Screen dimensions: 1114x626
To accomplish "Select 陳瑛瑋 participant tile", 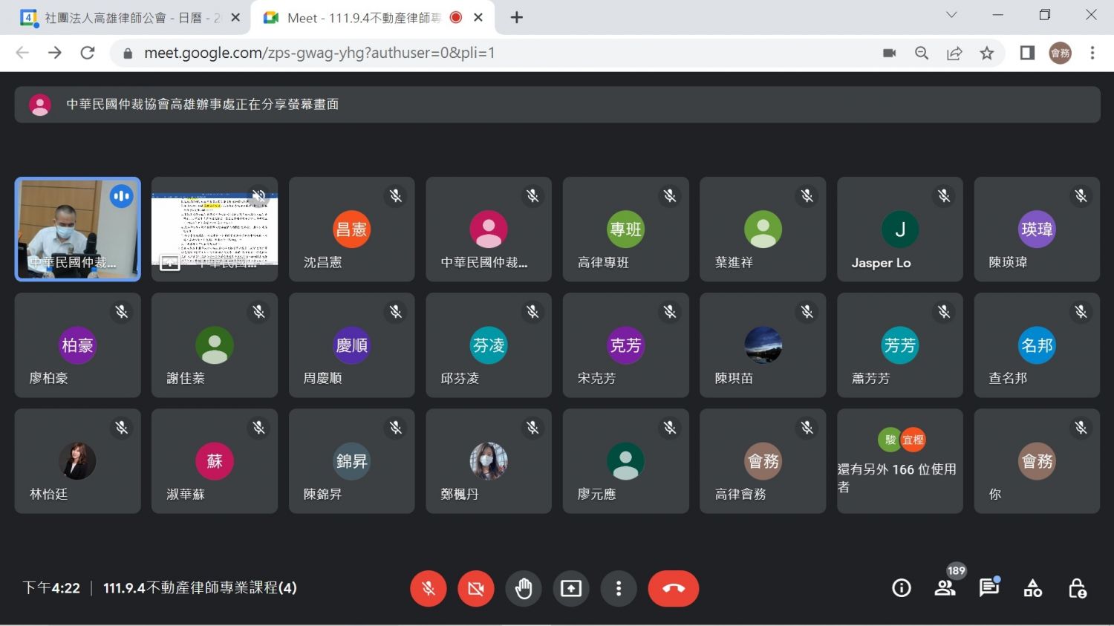I will (1037, 229).
